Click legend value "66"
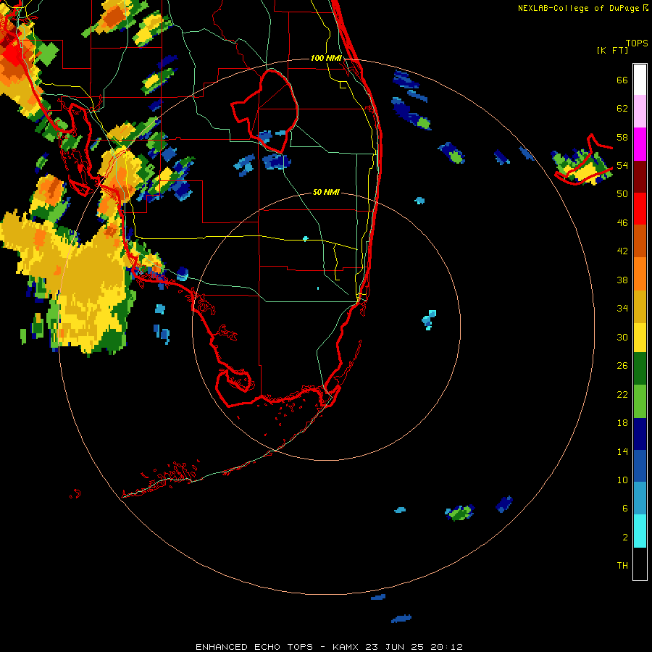Viewport: 652px width, 652px height. tap(622, 80)
